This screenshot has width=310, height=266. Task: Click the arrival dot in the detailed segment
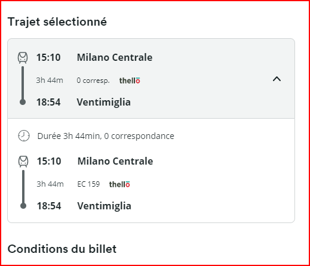23,206
